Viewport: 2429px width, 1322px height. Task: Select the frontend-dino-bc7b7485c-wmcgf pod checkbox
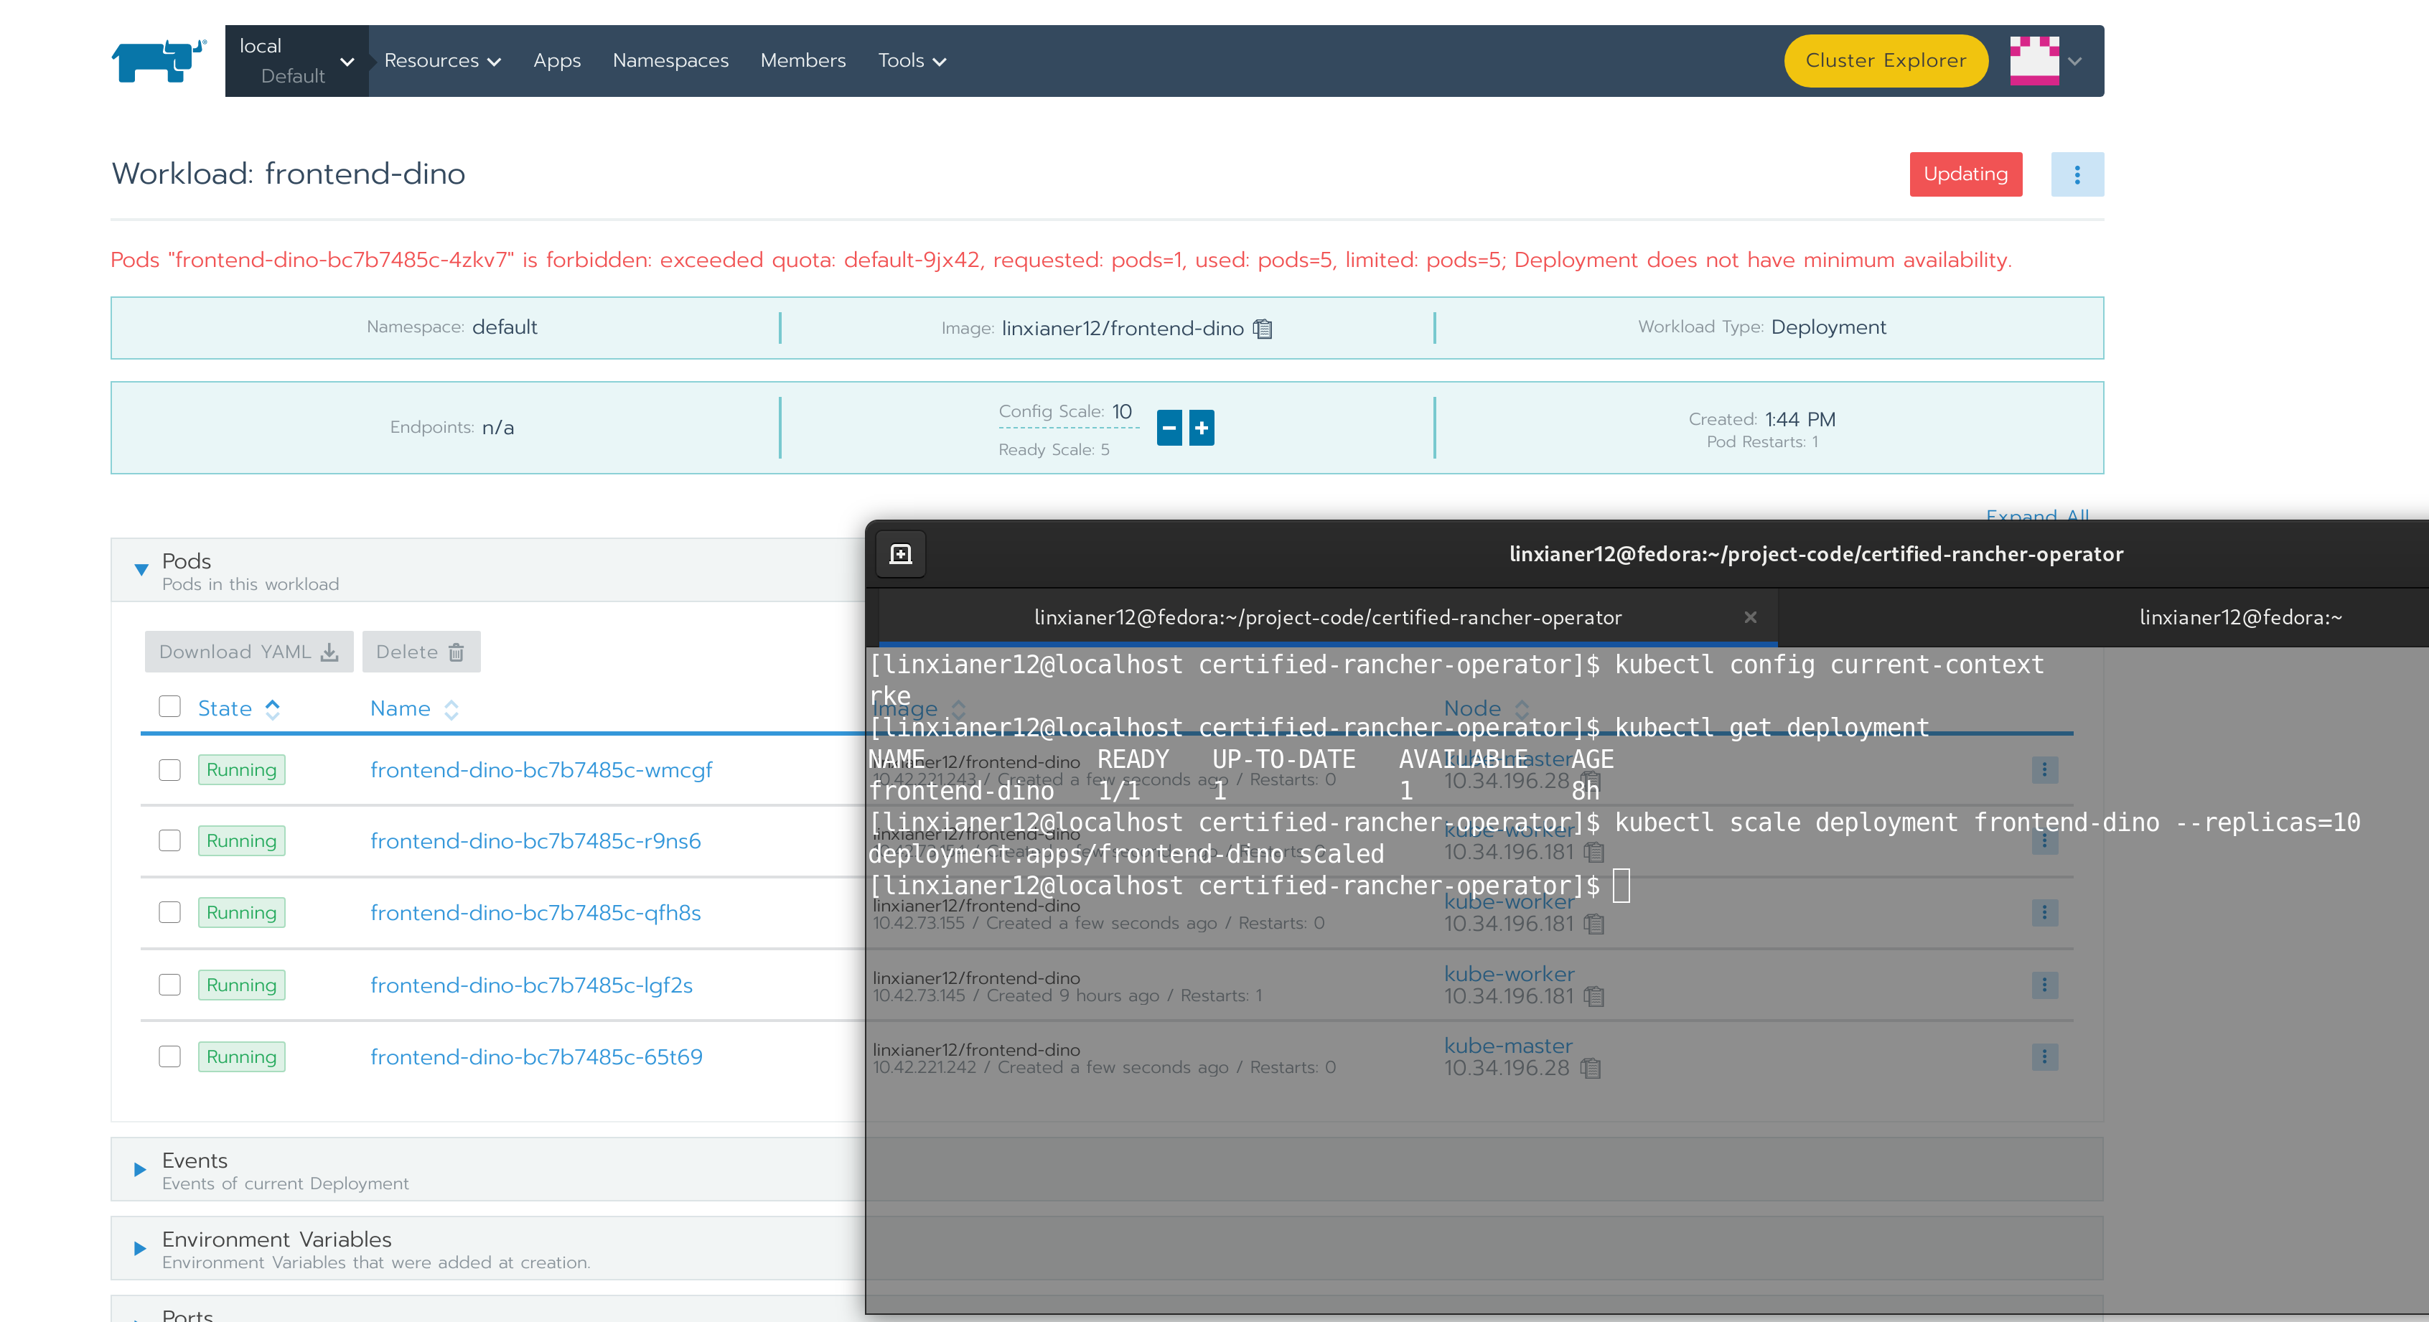coord(169,770)
